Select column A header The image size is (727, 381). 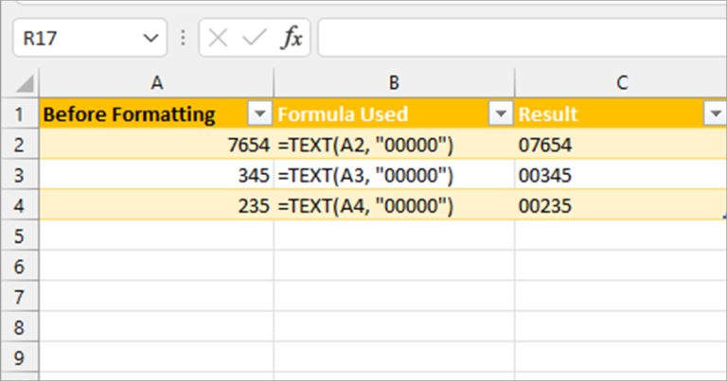coord(157,83)
